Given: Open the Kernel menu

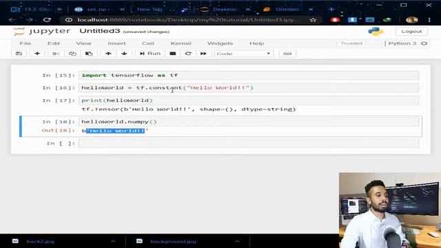Looking at the screenshot, I should 181,43.
